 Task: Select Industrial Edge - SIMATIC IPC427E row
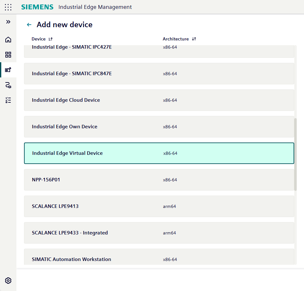159,52
